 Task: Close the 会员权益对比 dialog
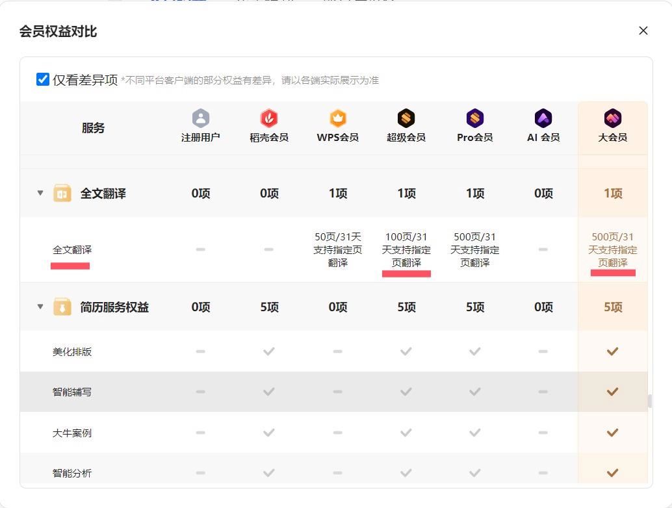click(x=643, y=31)
